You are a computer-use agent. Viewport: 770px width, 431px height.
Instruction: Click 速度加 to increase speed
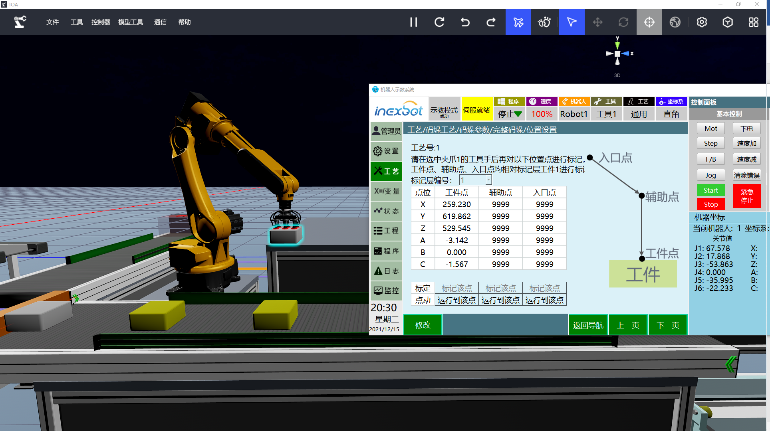pyautogui.click(x=746, y=143)
